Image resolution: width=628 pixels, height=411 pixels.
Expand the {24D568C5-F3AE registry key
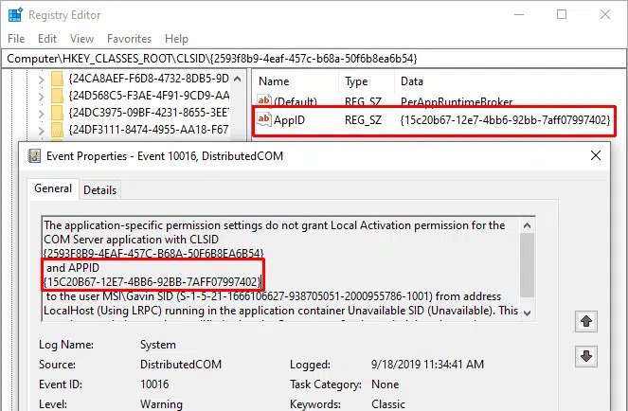pos(40,96)
